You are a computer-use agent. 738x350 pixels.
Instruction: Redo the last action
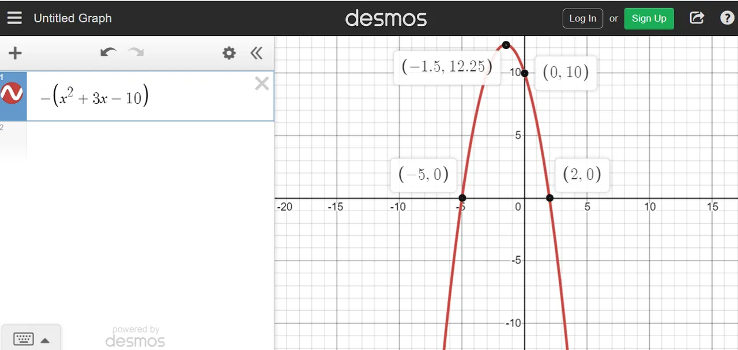click(x=136, y=52)
